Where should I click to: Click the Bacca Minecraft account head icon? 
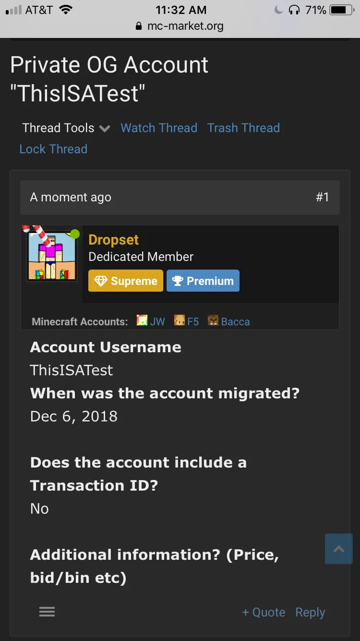(213, 320)
